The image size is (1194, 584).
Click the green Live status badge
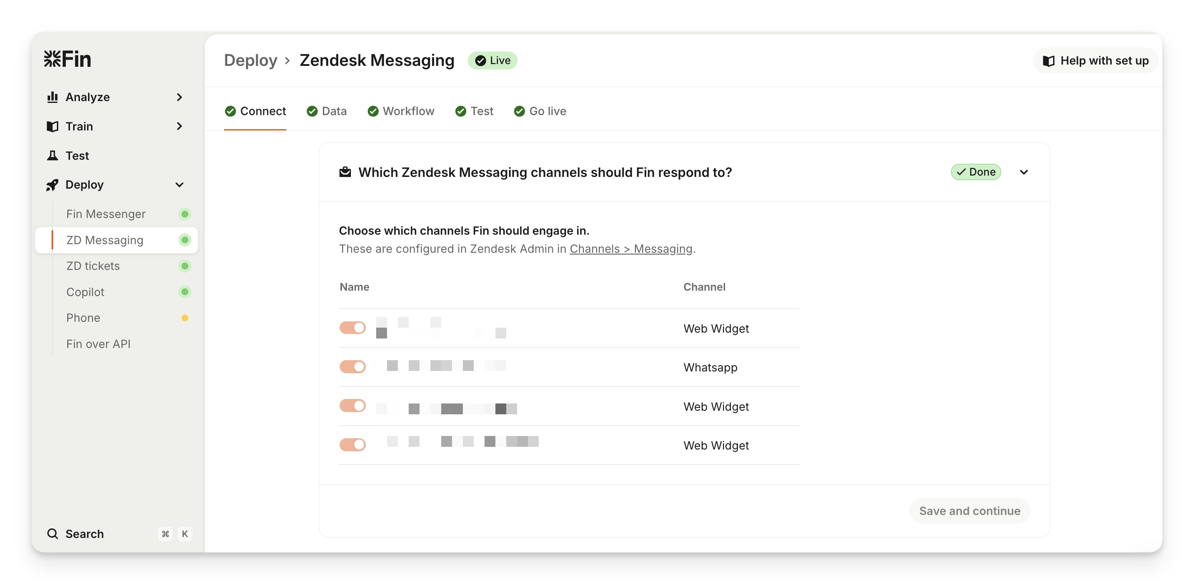pyautogui.click(x=492, y=60)
